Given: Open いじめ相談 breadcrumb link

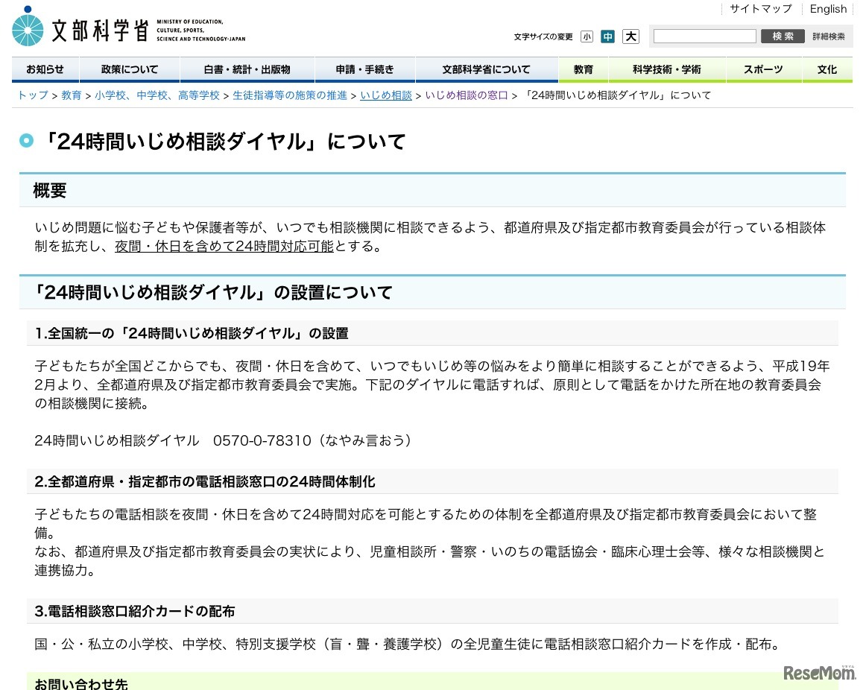Looking at the screenshot, I should [x=385, y=95].
